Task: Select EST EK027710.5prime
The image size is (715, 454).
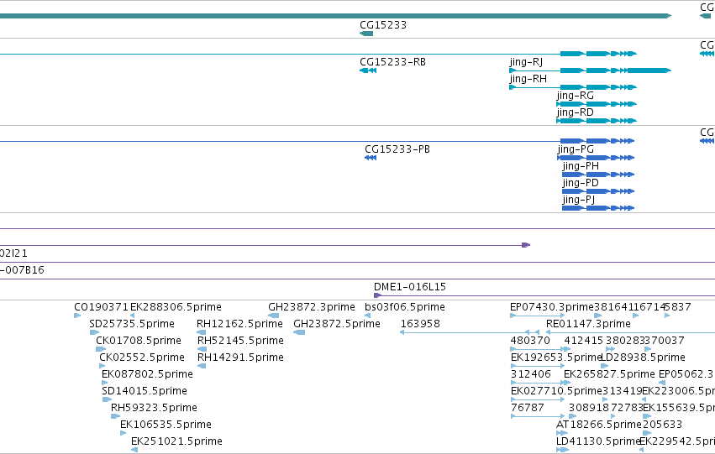Action: (x=556, y=391)
